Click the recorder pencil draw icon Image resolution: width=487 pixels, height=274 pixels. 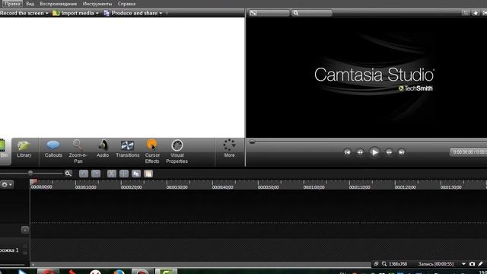[480, 264]
